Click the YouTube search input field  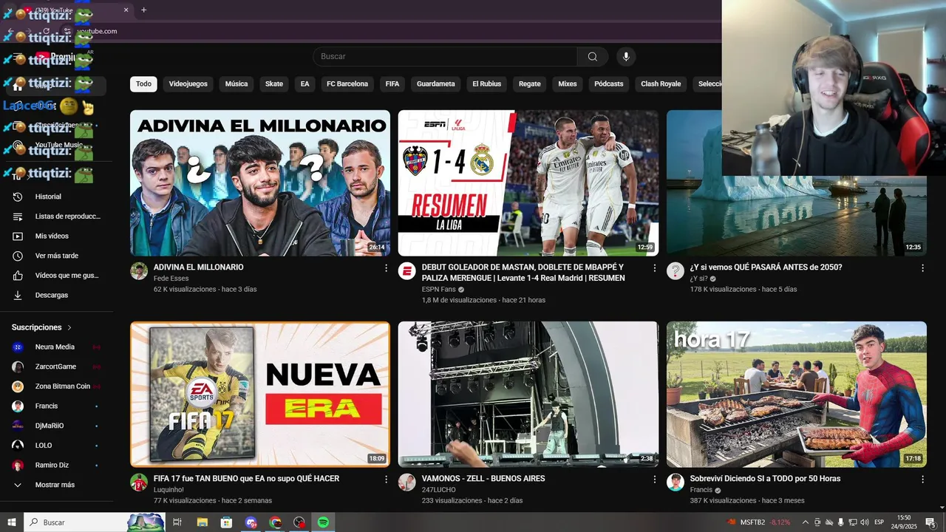point(445,57)
